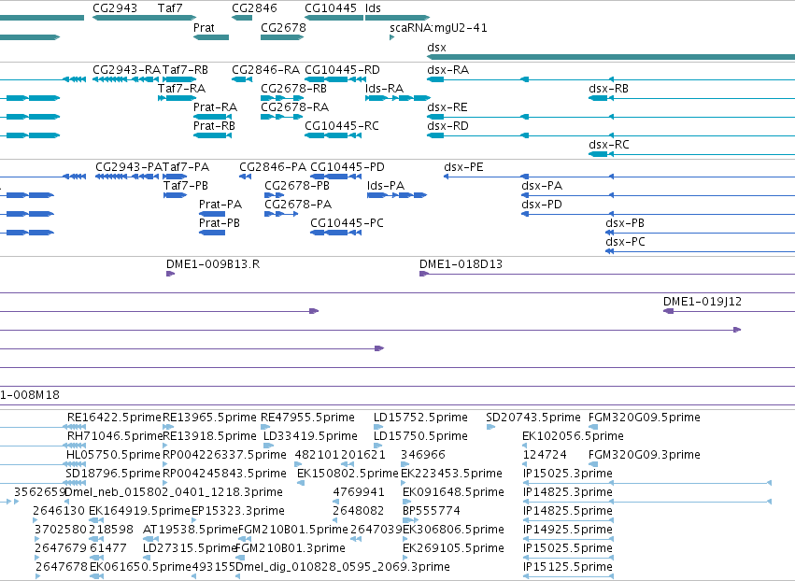Click the CG2846 gene label
795x581 pixels.
254,8
